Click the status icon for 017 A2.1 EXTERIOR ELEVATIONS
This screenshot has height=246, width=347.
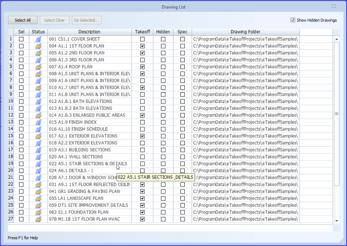point(38,136)
